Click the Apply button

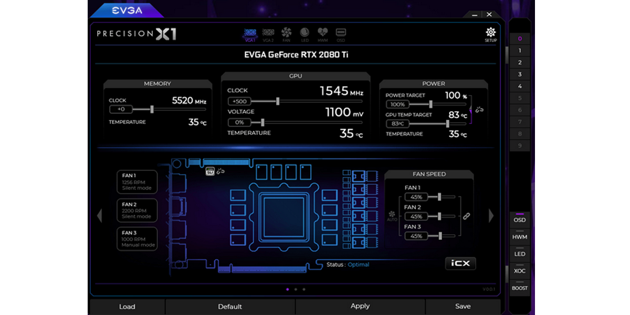point(360,307)
